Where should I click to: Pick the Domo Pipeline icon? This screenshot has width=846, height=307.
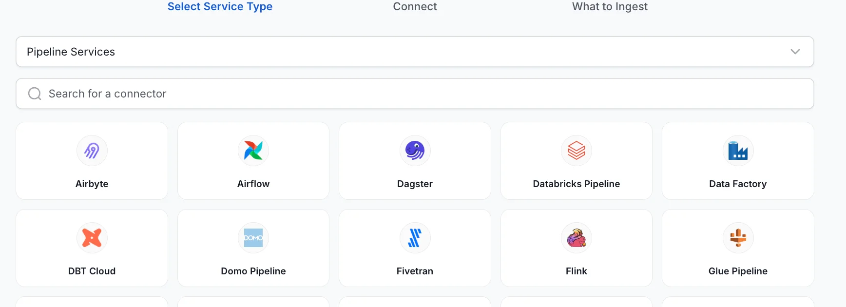[253, 238]
